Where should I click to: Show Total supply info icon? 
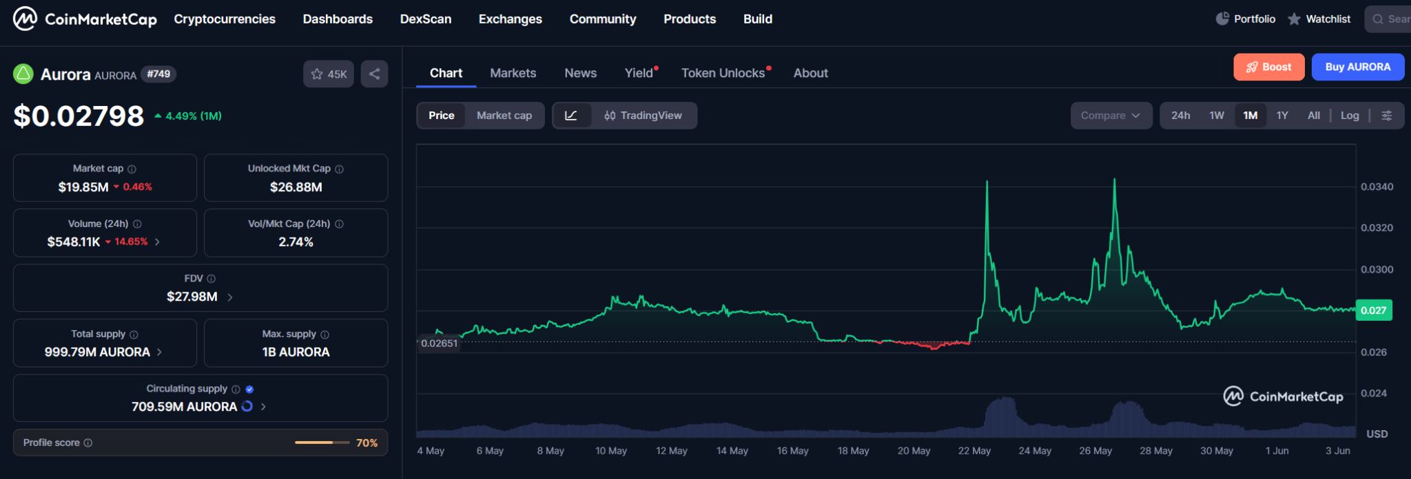134,334
